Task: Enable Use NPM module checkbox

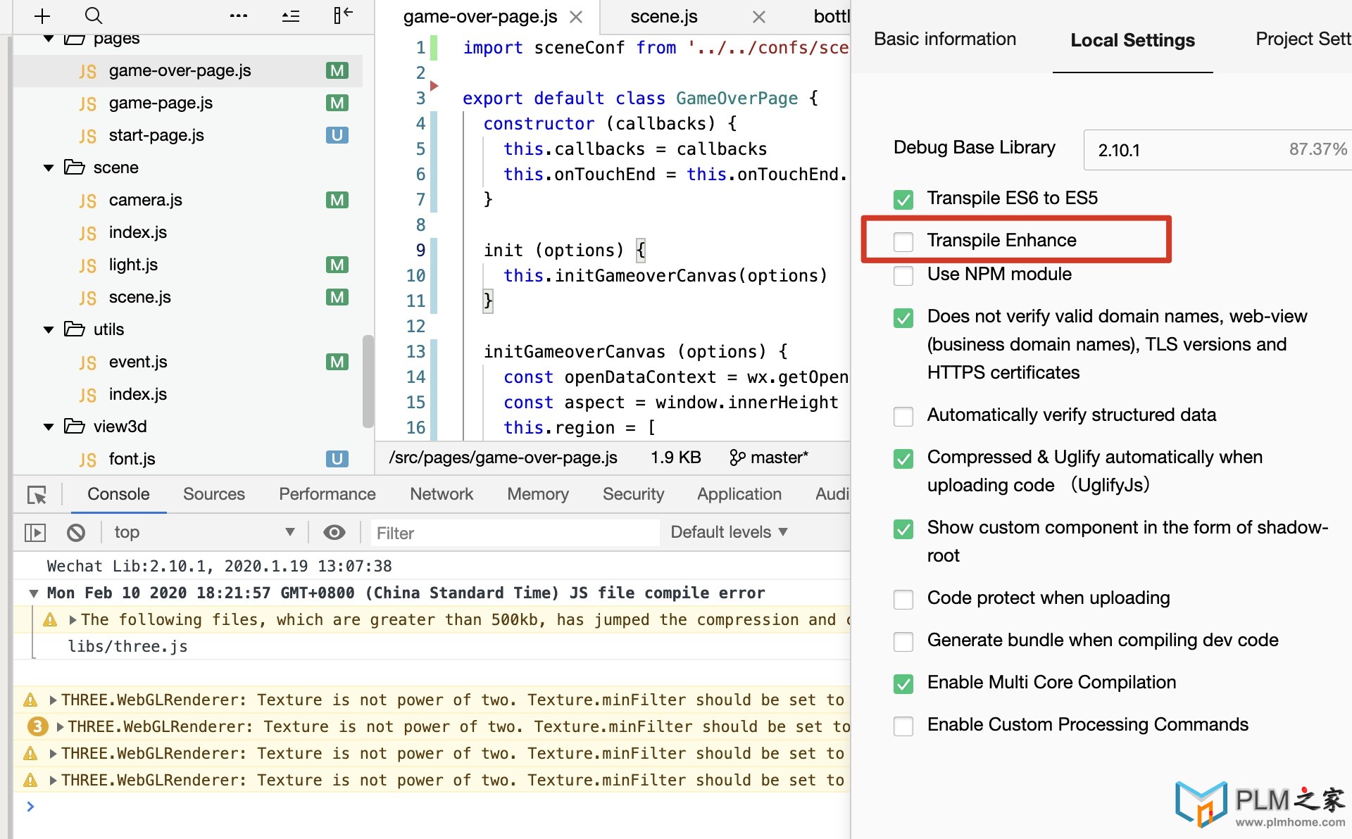Action: (903, 275)
